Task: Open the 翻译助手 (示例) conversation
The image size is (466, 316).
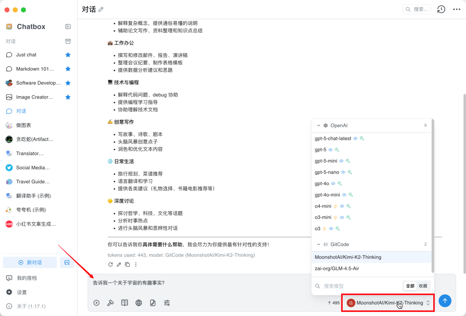Action: 38,196
